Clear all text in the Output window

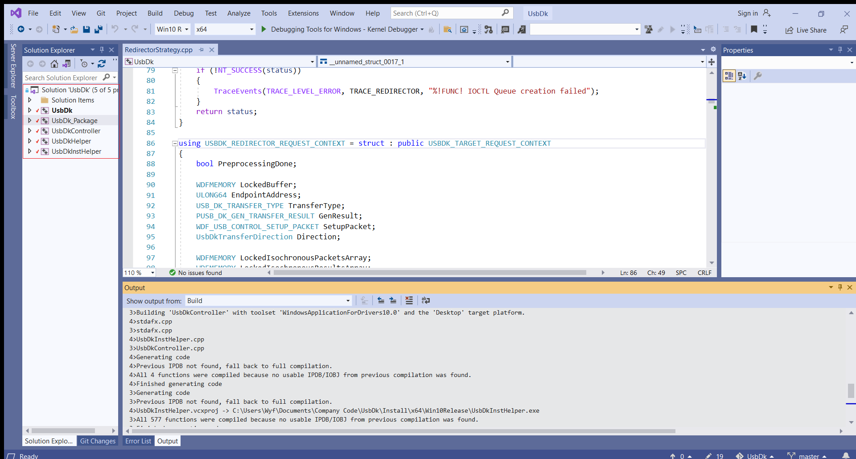[409, 300]
